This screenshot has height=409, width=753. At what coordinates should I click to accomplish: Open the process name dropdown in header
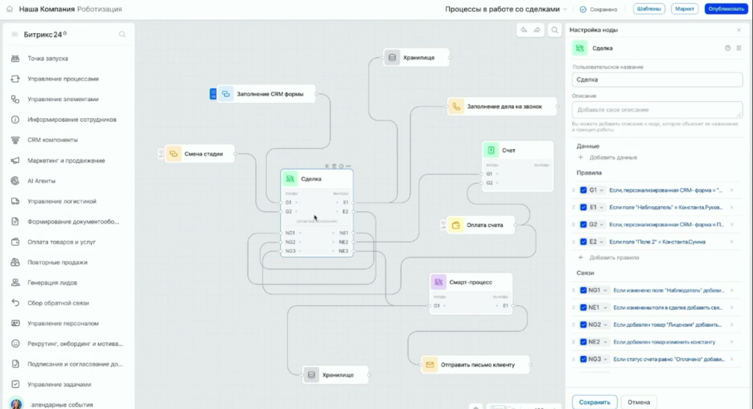pyautogui.click(x=565, y=10)
